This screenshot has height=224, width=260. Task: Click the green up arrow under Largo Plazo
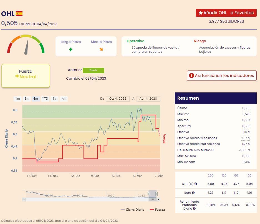71,49
